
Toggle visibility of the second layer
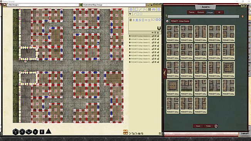[x=153, y=39]
